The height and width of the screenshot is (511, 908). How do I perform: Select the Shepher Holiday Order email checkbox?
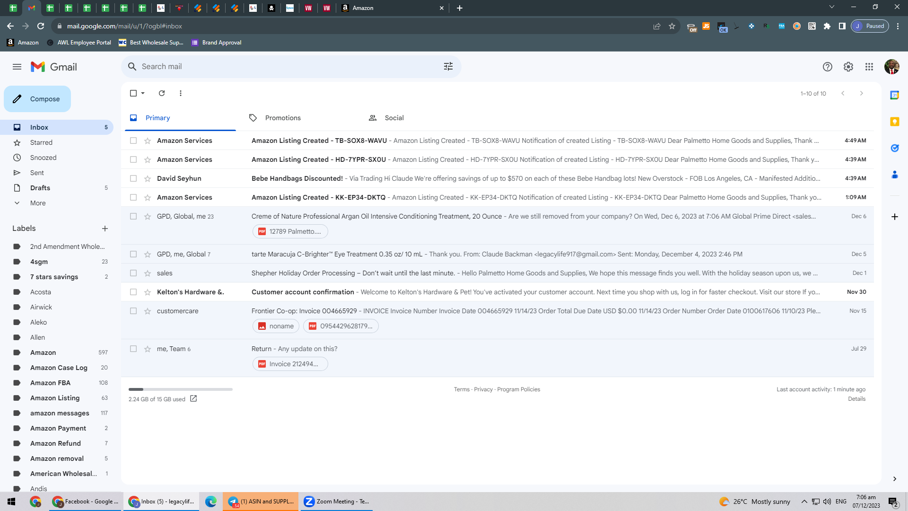point(133,273)
